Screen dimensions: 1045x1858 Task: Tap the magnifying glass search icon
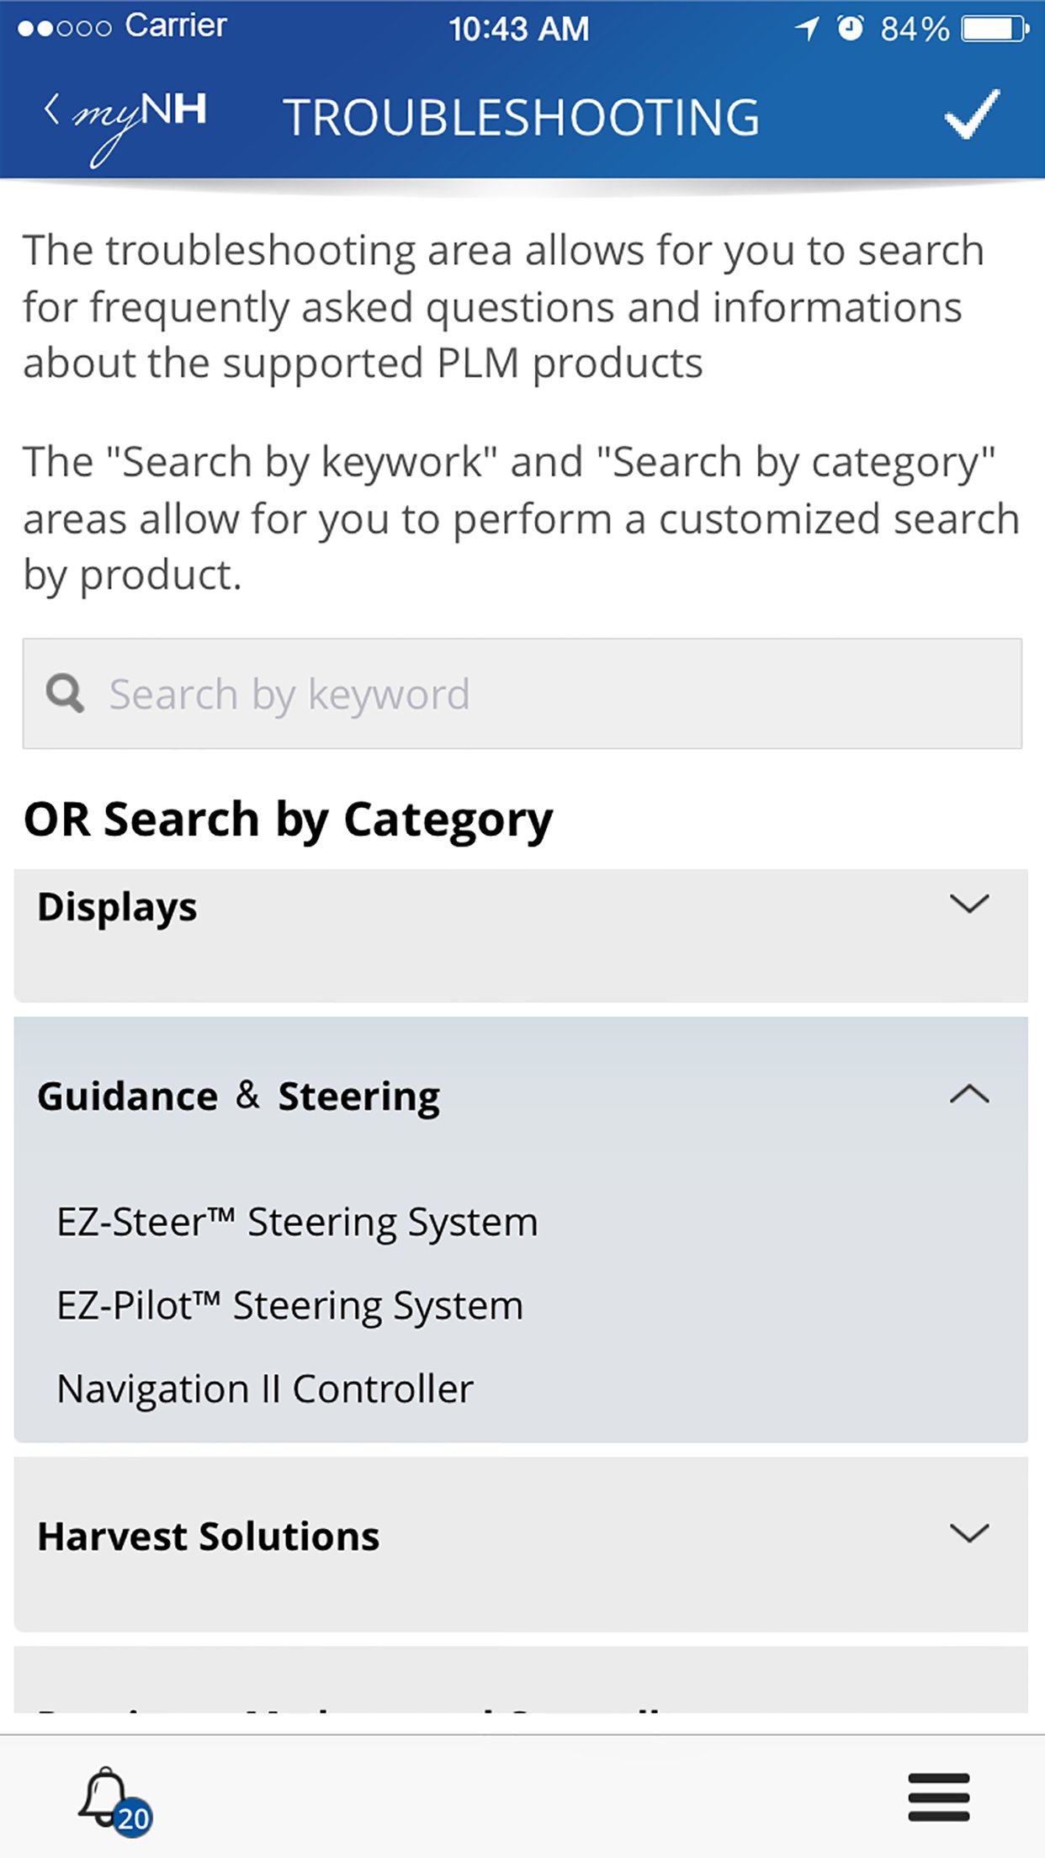pyautogui.click(x=65, y=693)
